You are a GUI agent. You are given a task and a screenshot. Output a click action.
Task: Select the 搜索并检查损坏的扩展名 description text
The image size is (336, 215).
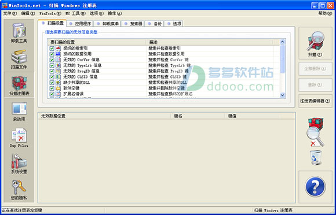(170, 94)
